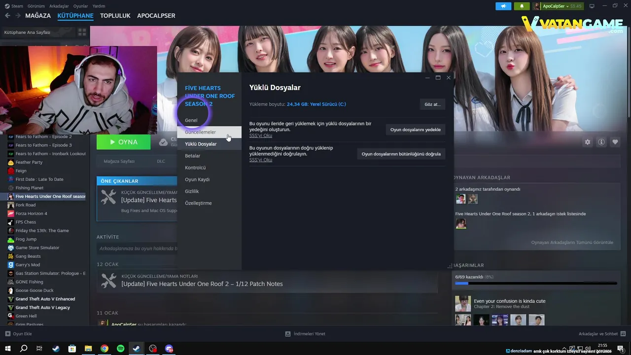This screenshot has height=355, width=631.
Task: Click Oyun dosyalarının bütünlüğünü doğrula button
Action: point(401,154)
